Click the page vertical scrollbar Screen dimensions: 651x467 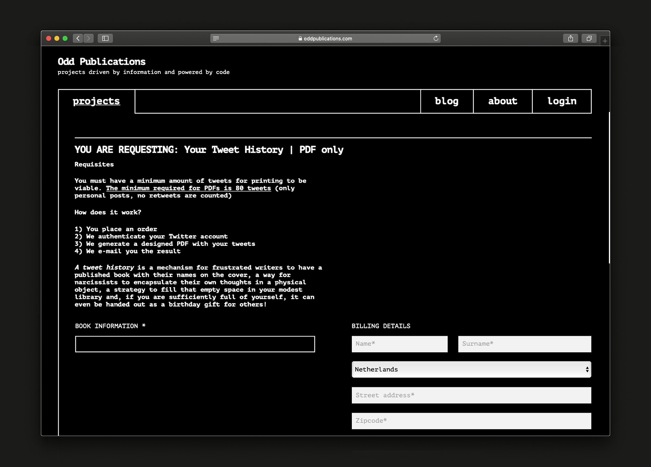pos(609,188)
